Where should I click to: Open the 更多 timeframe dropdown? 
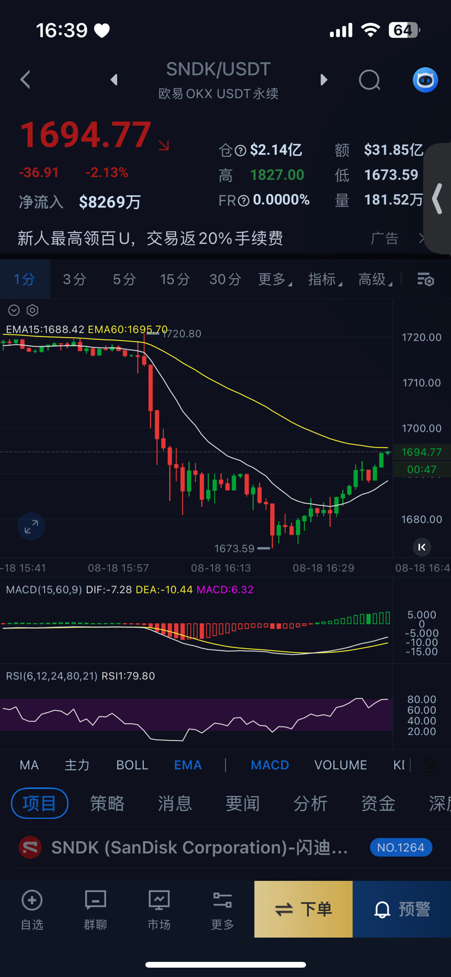pyautogui.click(x=275, y=279)
